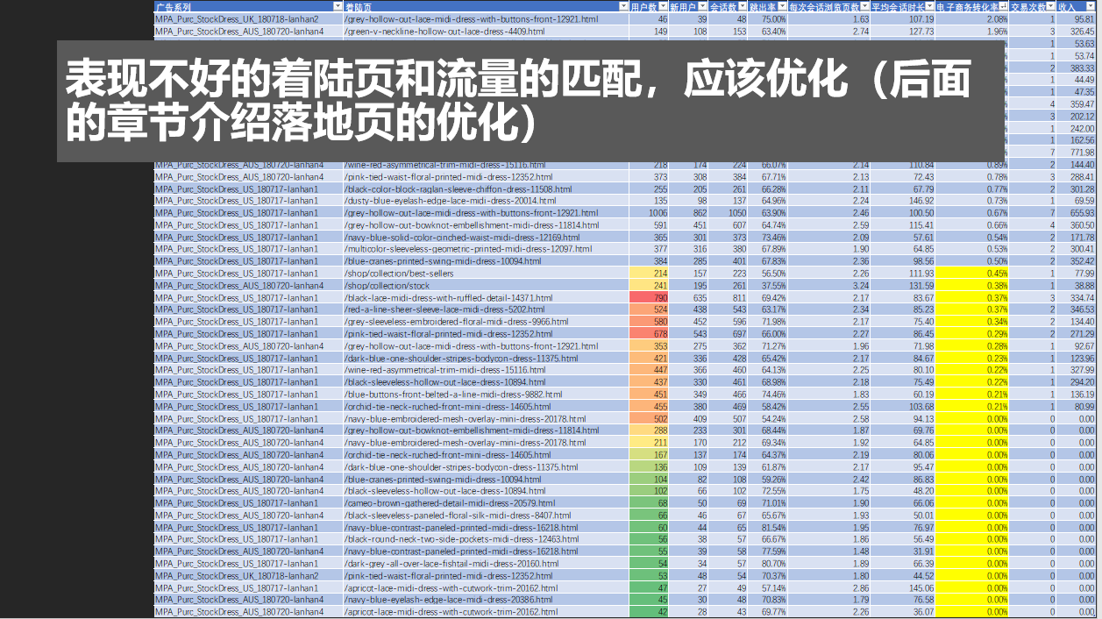
Task: Expand the 用户数 filter arrow
Action: tap(663, 6)
